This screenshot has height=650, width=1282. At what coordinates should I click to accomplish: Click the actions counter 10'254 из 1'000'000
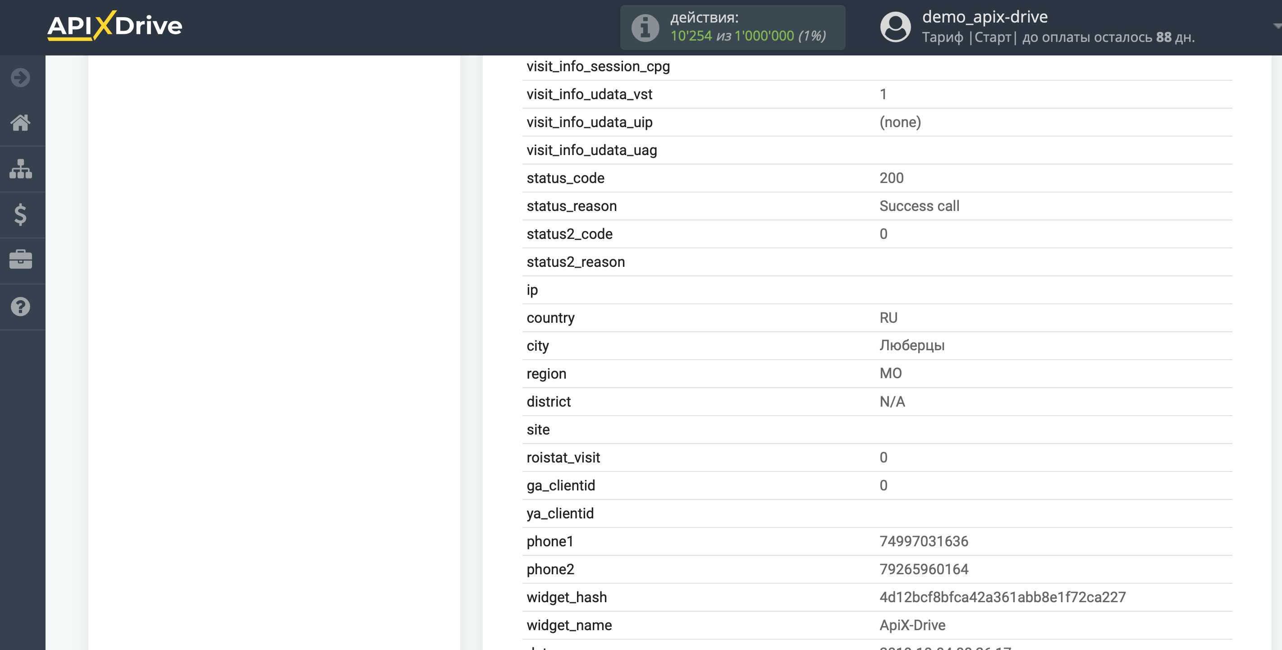(748, 36)
